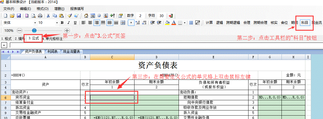This screenshot has width=323, height=119.
Task: Toggle vertical top alignment icon
Action: [103, 23]
